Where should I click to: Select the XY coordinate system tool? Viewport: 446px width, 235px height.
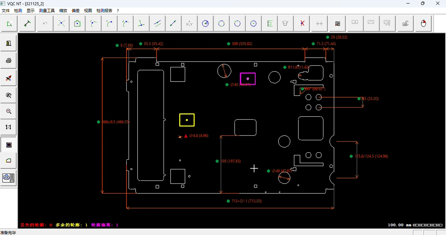[9, 23]
